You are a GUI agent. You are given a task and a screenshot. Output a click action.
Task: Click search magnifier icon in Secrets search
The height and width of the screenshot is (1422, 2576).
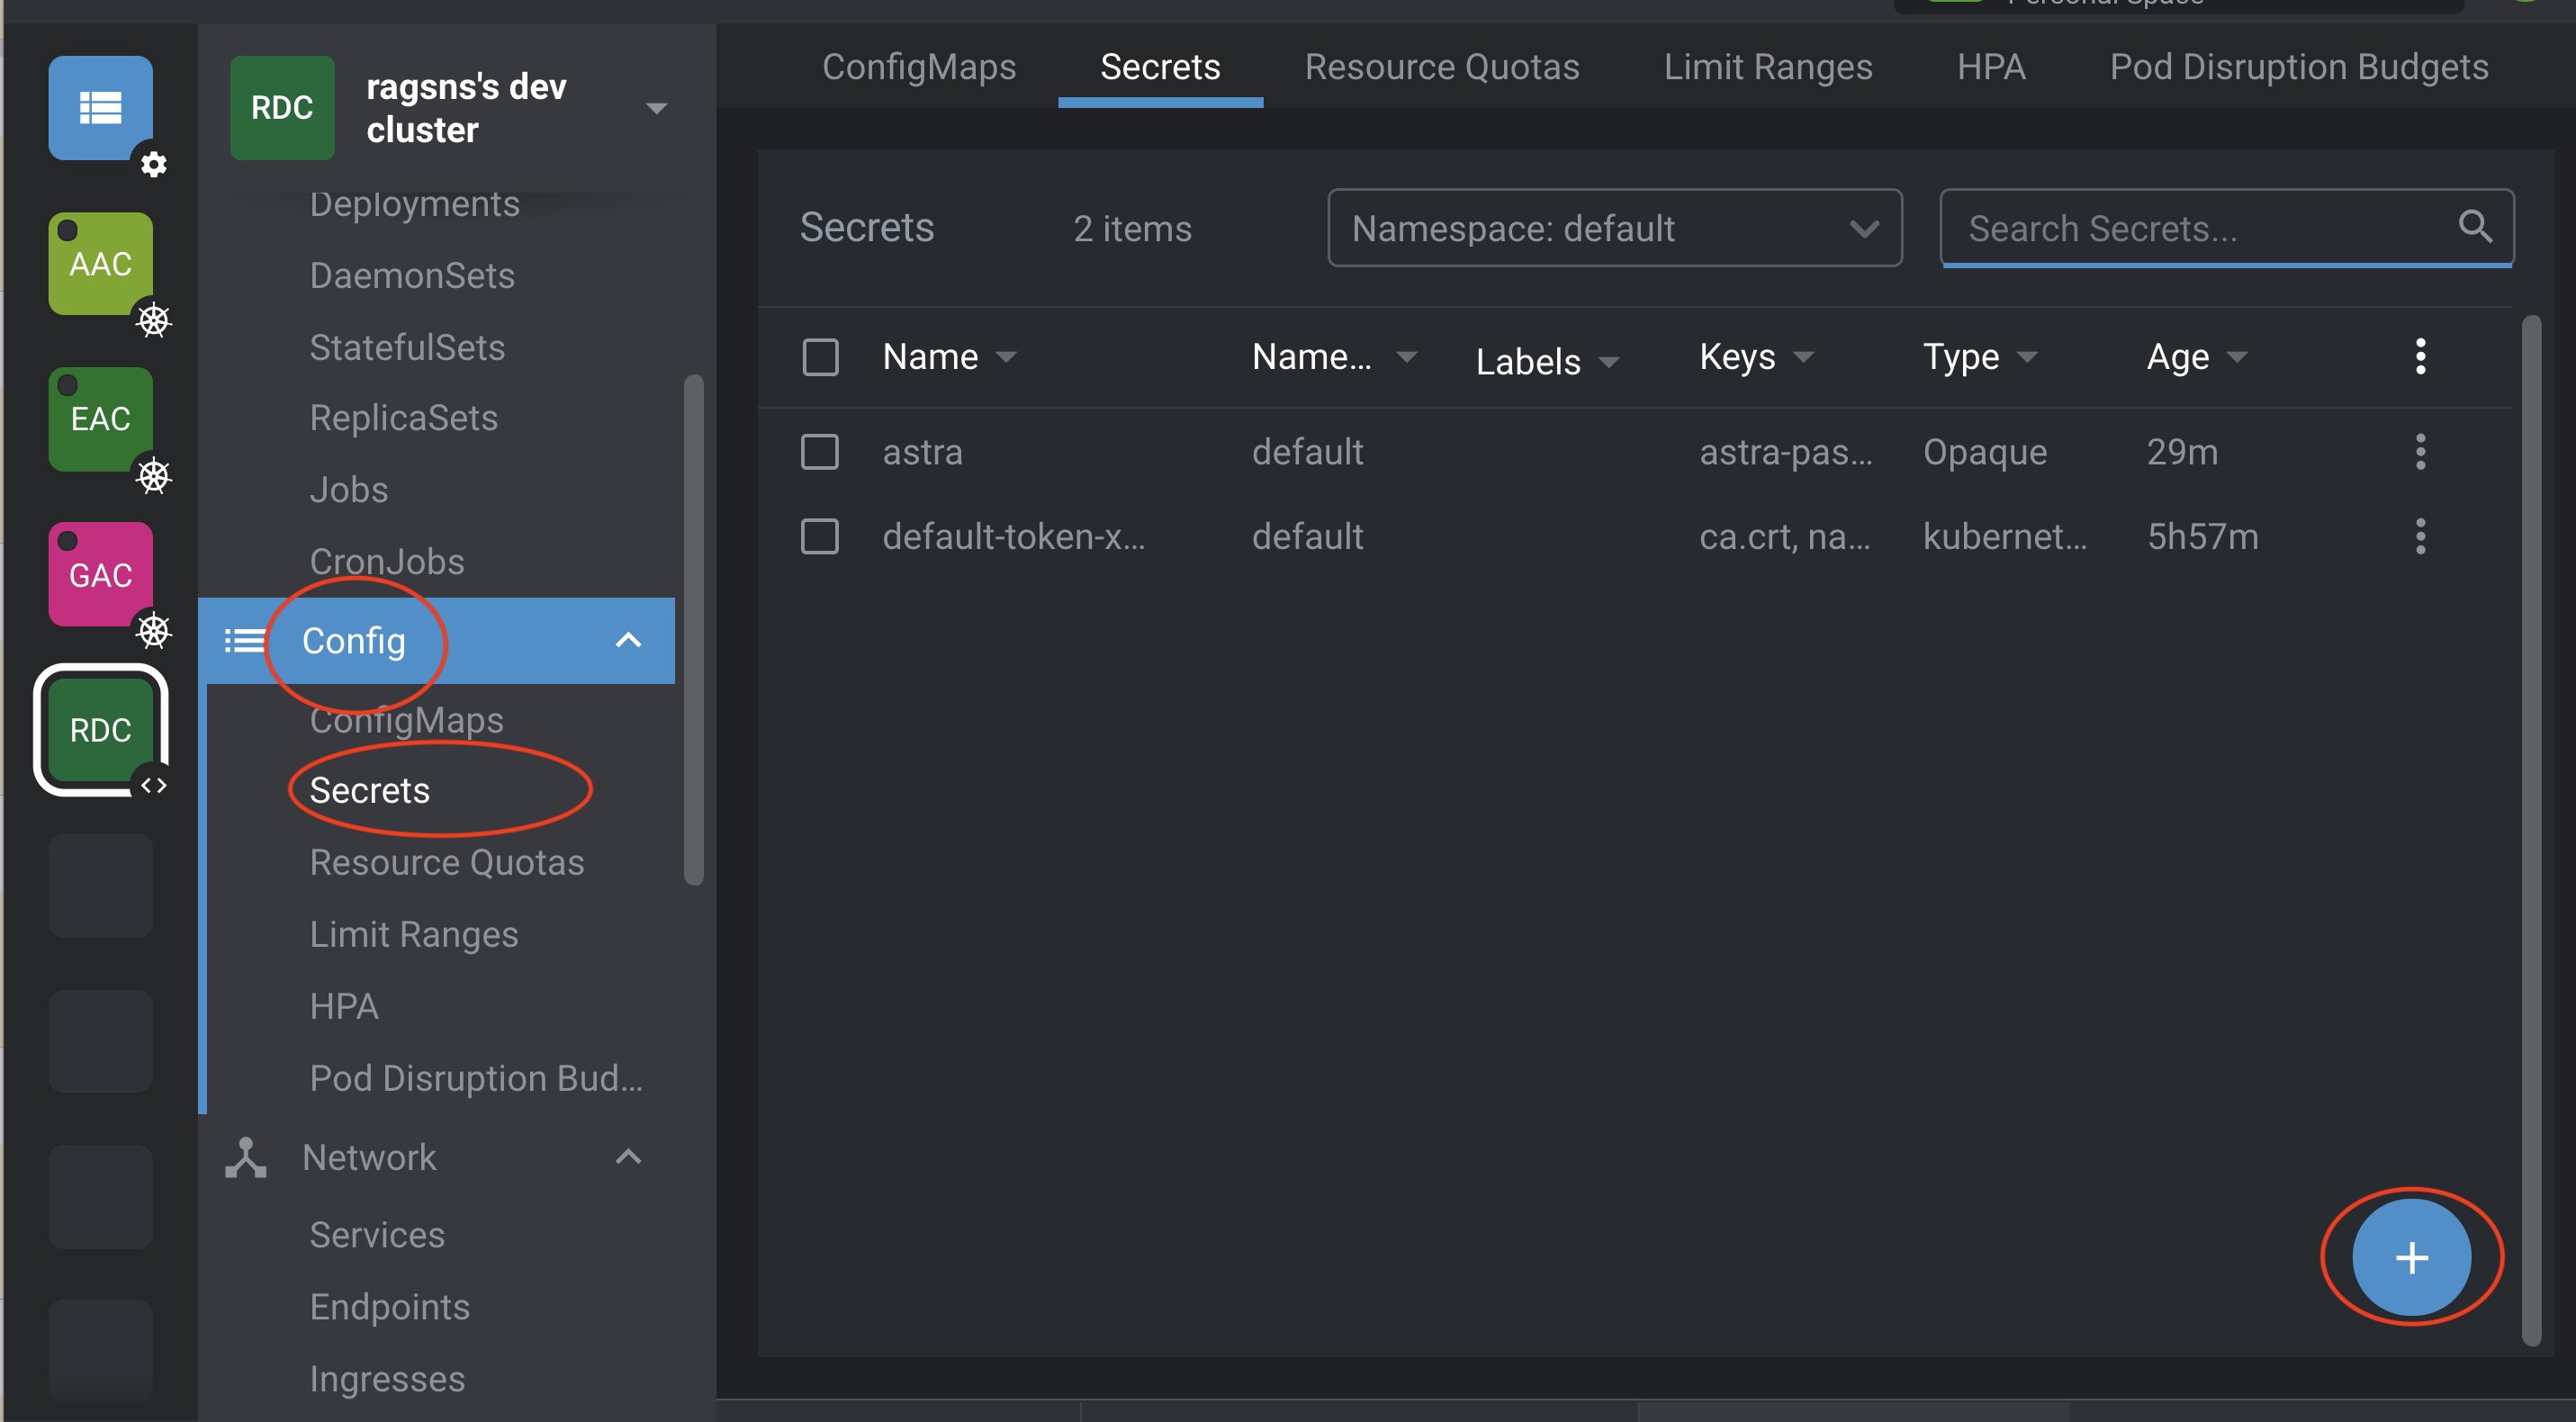(2475, 227)
